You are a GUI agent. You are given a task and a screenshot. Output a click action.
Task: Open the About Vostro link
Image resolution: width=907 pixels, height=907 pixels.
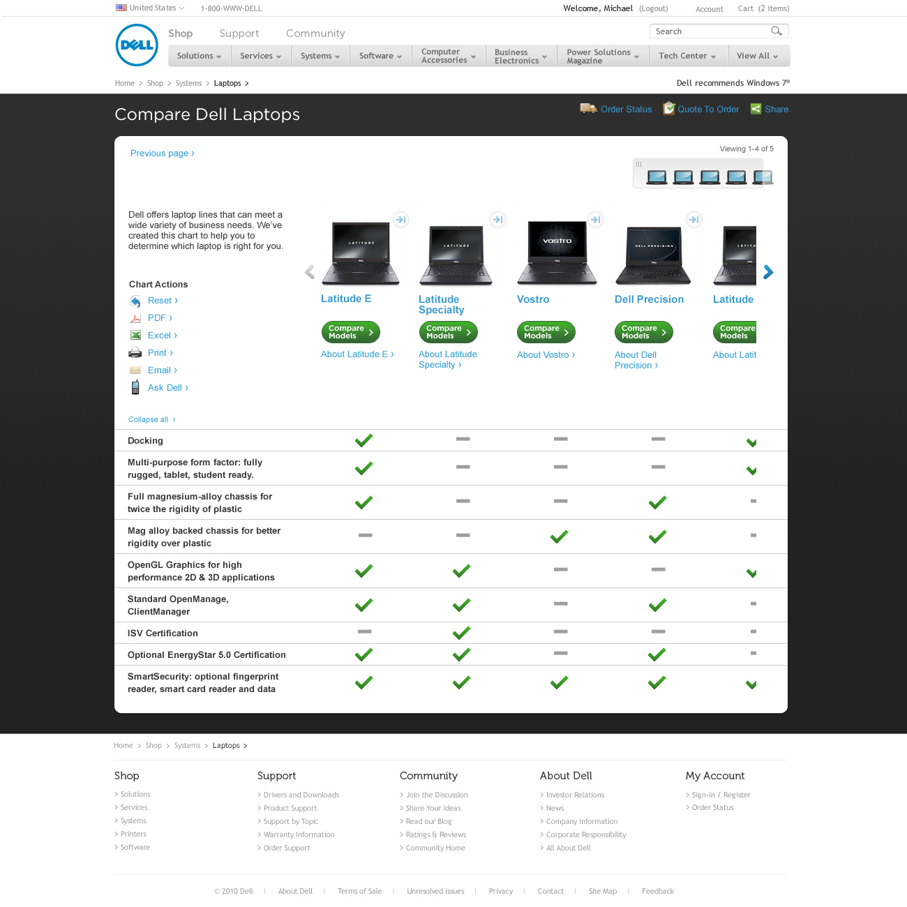point(546,355)
